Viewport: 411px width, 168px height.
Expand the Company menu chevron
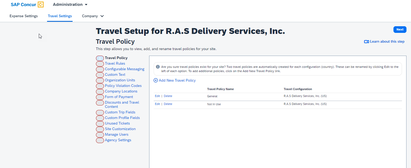pyautogui.click(x=102, y=16)
